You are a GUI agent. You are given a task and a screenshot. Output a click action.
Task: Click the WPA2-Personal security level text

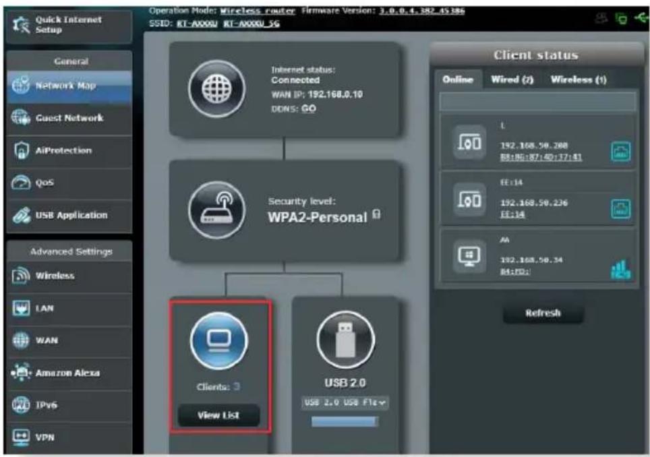[318, 217]
